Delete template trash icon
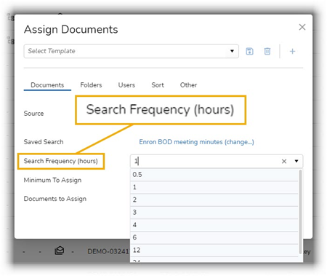 267,51
